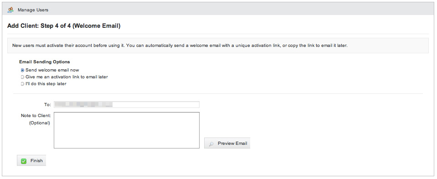Click the Email Sending Options heading

click(45, 62)
